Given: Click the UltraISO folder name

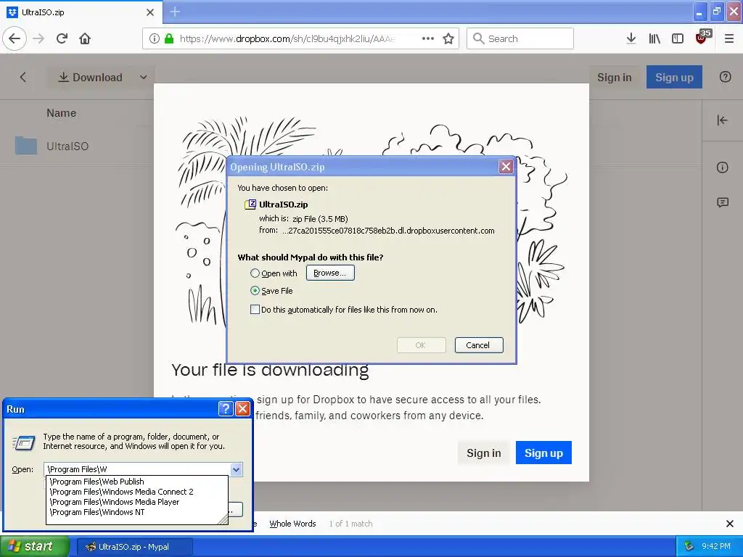Looking at the screenshot, I should [x=67, y=147].
